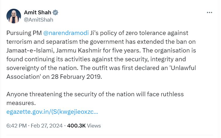Follow the @narendramodi mention link
Screen dimensions: 221x138
[x=63, y=33]
